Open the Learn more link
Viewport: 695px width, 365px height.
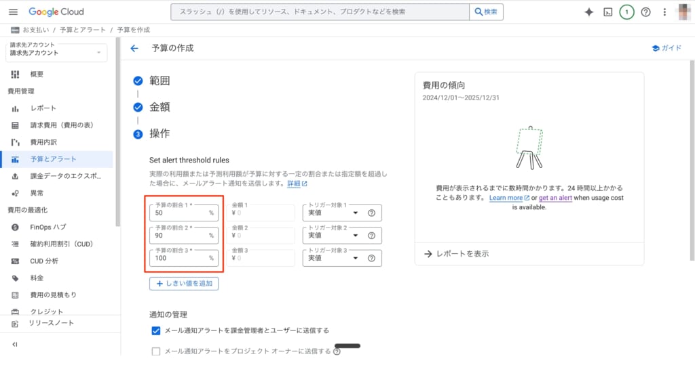(509, 198)
